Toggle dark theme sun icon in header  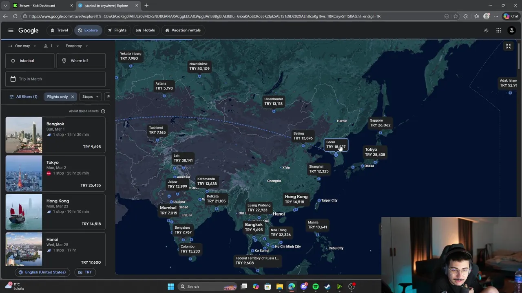(486, 31)
